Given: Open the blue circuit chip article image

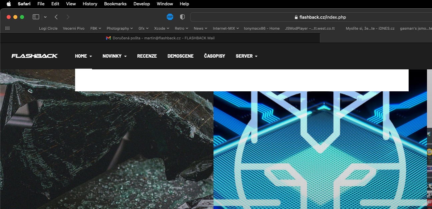Looking at the screenshot, I should click(320, 150).
